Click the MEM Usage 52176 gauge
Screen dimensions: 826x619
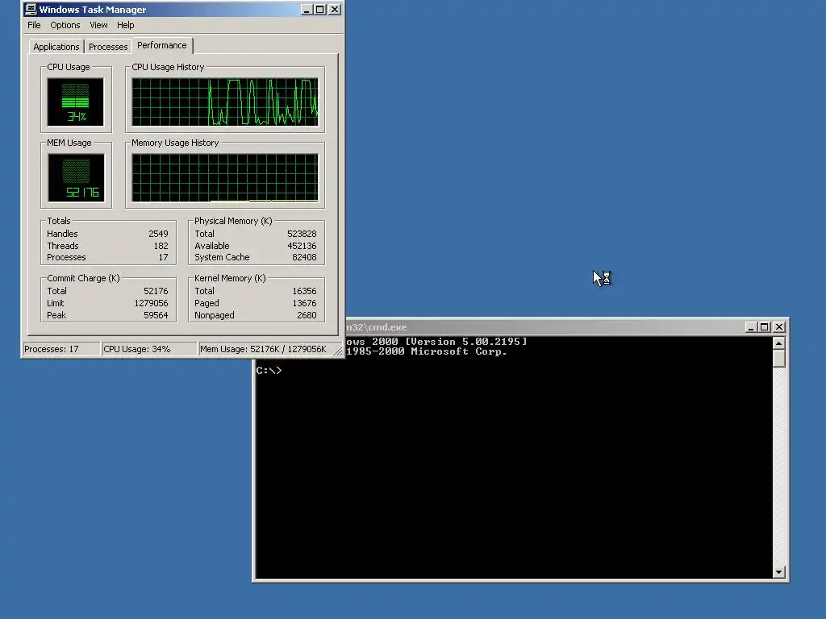[76, 178]
